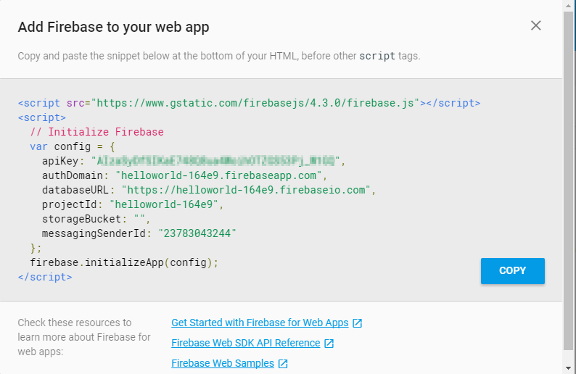Click the scrollbar up arrow
The width and height of the screenshot is (576, 374).
(569, 6)
